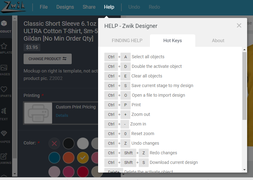Select the checked gold color swatch
The width and height of the screenshot is (253, 180).
(x=83, y=158)
